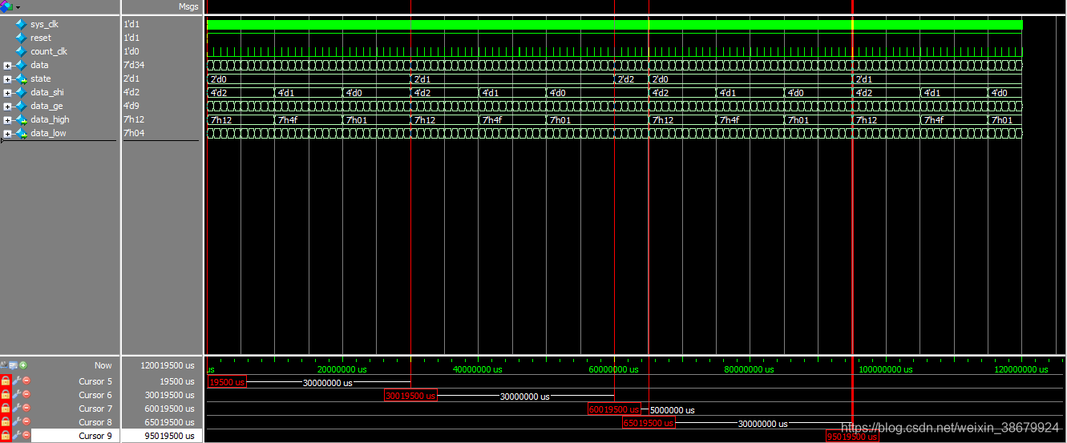The height and width of the screenshot is (443, 1067).
Task: Click the wave pane format icon at top-left
Action: click(6, 6)
